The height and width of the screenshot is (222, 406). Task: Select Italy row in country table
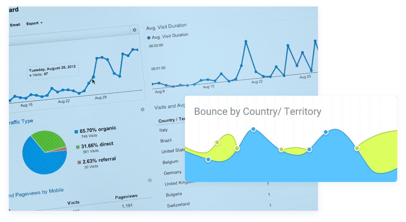(x=163, y=130)
